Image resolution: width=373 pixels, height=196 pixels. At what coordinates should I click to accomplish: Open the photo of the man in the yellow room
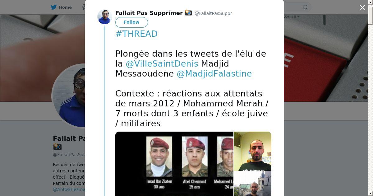(x=252, y=151)
